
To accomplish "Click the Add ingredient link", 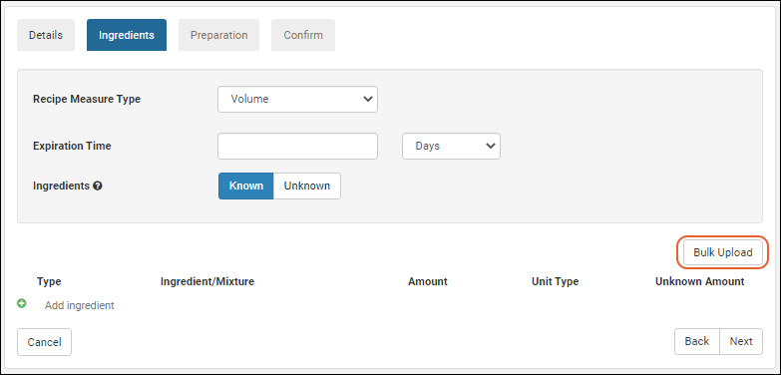I will pos(80,306).
